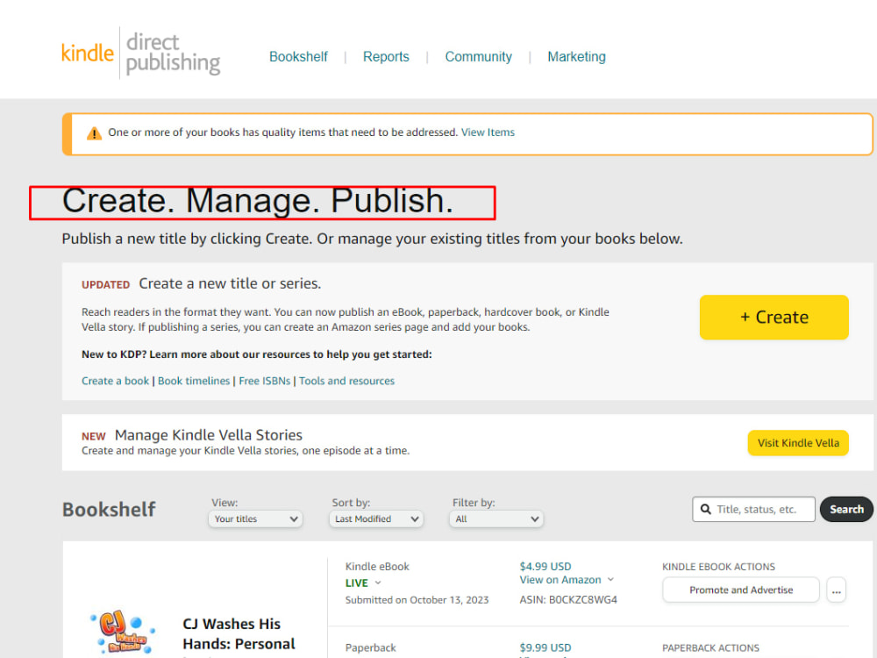Click the Bookshelf section heading

pyautogui.click(x=109, y=509)
